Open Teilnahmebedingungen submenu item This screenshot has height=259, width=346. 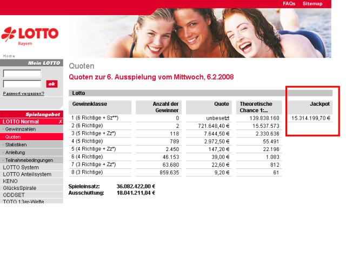(31, 160)
